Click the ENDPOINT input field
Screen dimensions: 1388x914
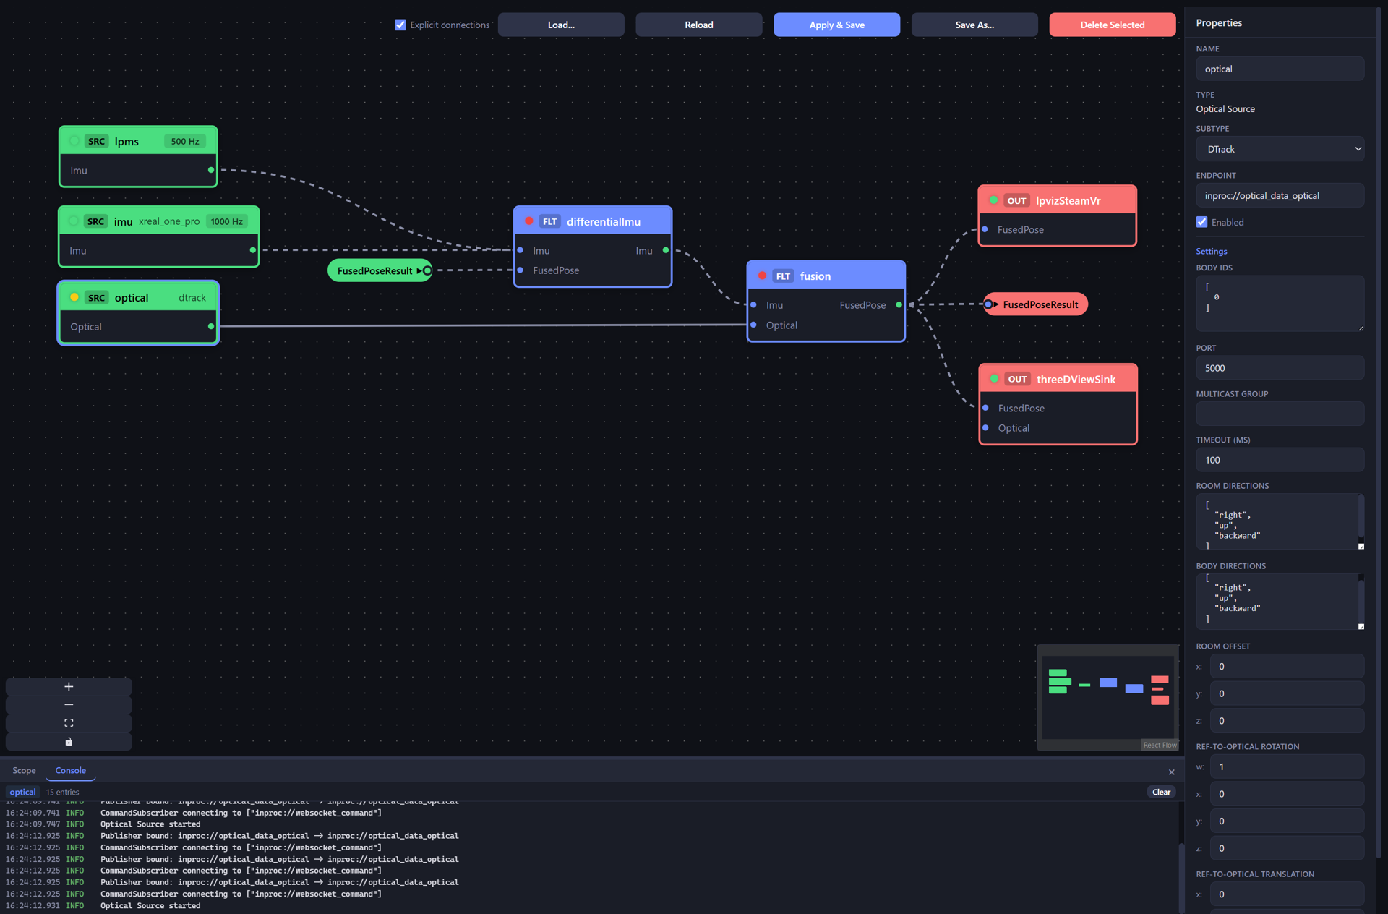[x=1280, y=195]
